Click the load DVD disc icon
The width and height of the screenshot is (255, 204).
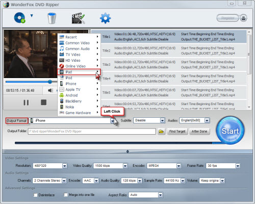click(x=19, y=18)
